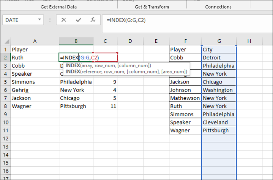273x180 pixels.
Task: Click cell A1 containing Player
Action: pos(35,50)
